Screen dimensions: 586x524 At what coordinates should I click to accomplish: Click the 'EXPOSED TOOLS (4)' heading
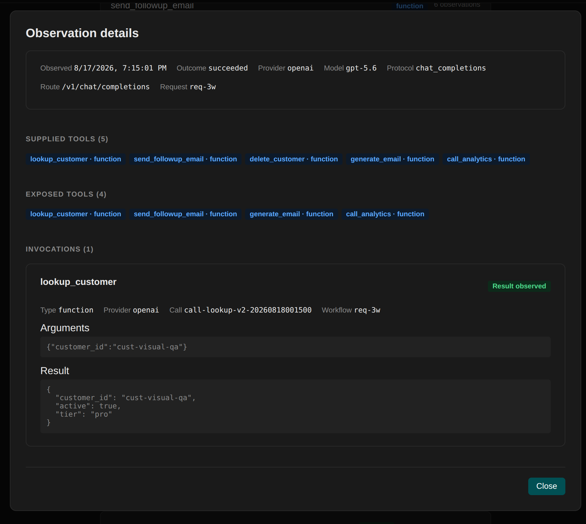pyautogui.click(x=66, y=194)
